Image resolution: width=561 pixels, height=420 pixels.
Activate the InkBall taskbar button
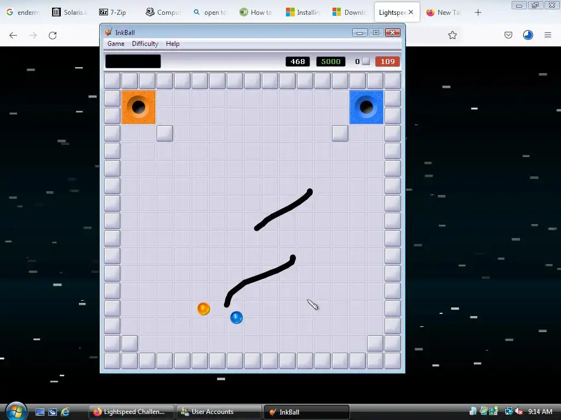(x=307, y=412)
